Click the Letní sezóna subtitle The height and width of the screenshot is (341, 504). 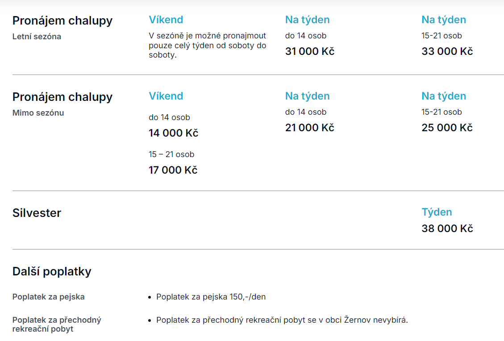(37, 37)
